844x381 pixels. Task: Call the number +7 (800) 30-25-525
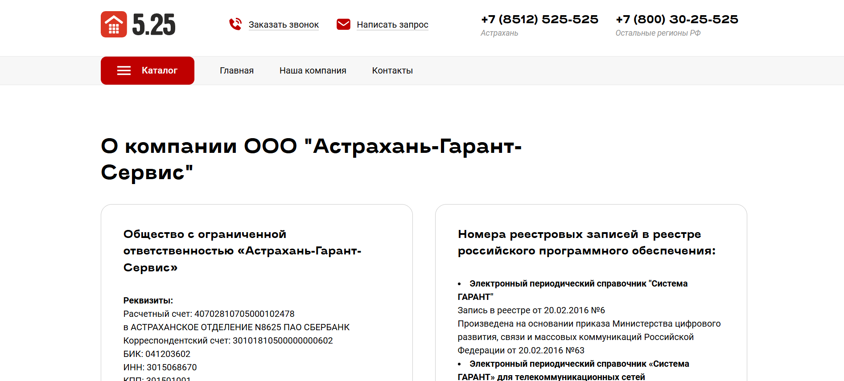677,20
